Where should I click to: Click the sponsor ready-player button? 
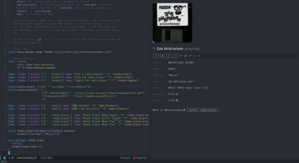tap(203, 110)
